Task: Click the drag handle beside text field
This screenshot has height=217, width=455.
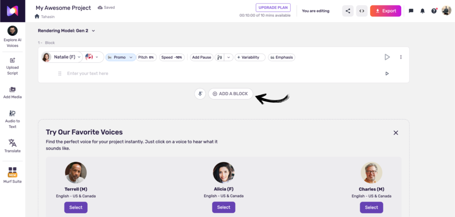Action: tap(60, 74)
